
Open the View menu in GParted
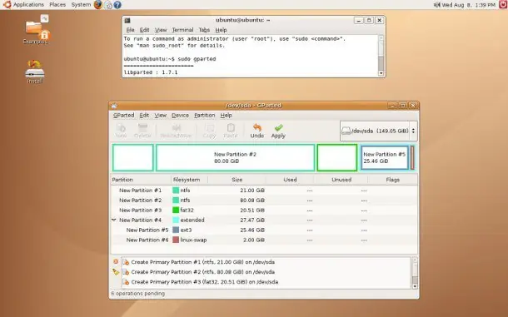161,116
